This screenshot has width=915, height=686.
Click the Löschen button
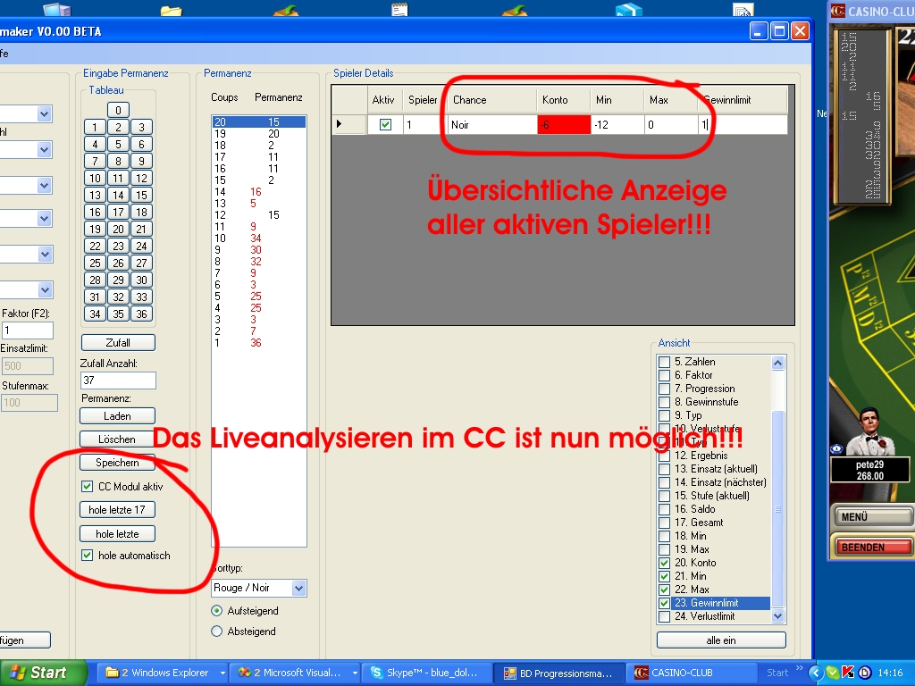click(x=117, y=439)
